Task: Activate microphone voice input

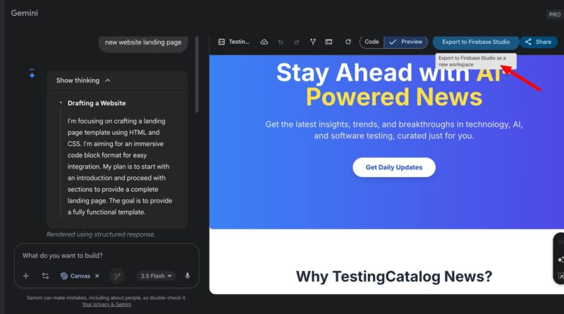Action: point(188,276)
